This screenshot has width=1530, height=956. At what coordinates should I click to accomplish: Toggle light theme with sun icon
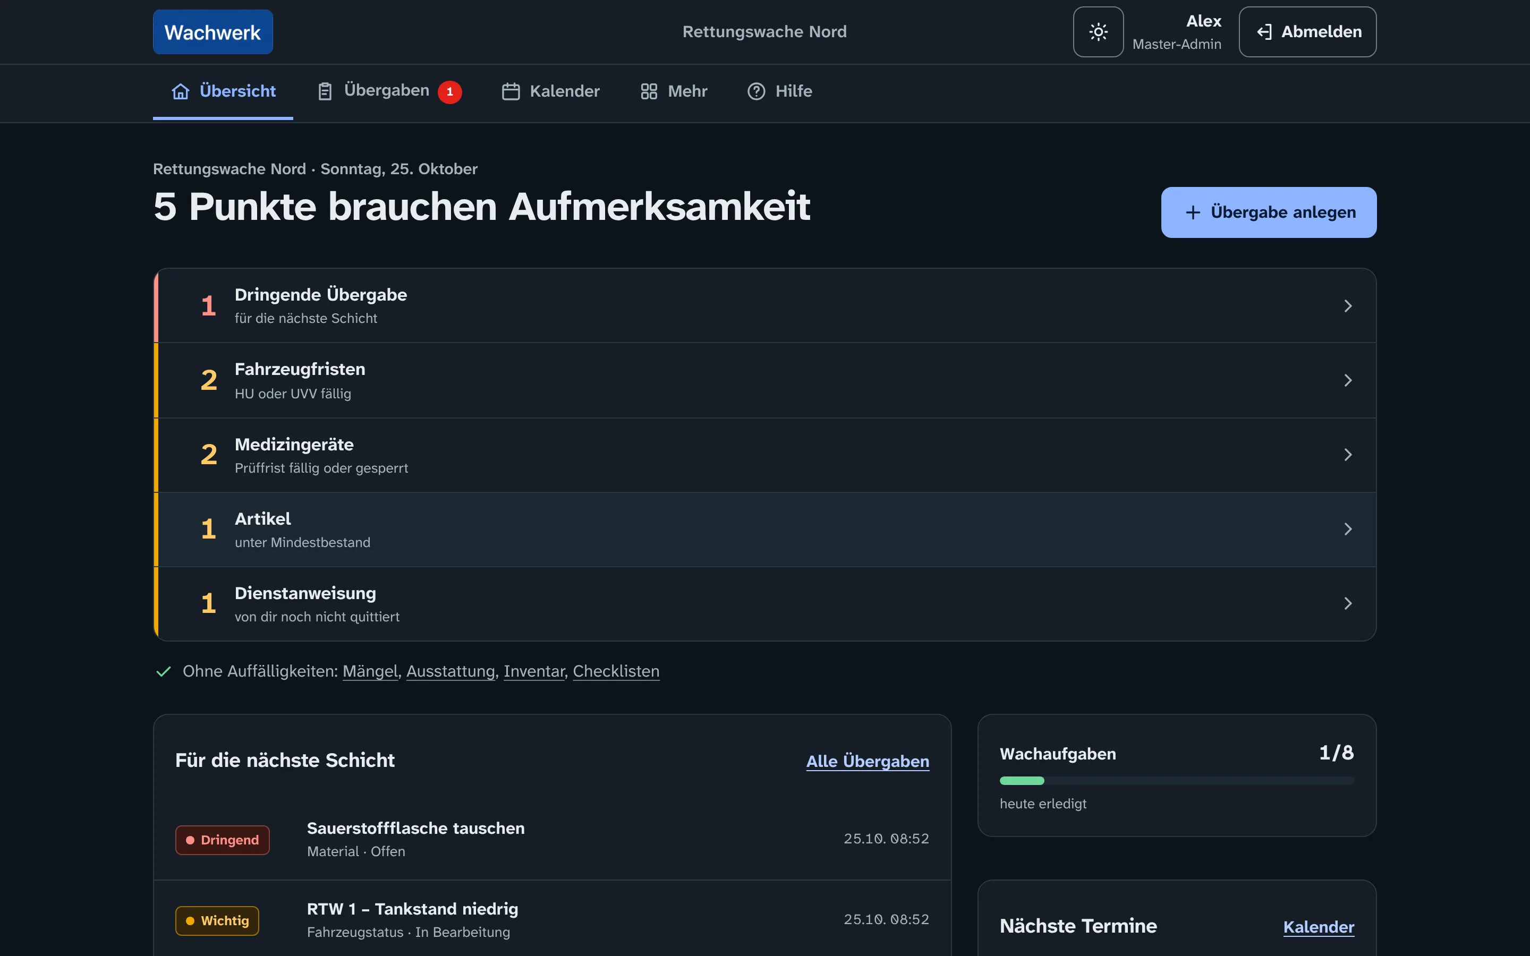click(1098, 32)
